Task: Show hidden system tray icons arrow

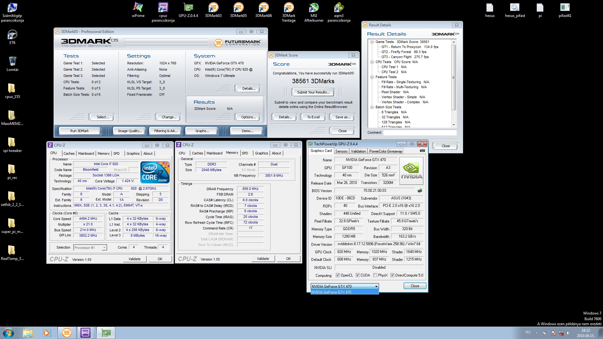Action: [x=536, y=333]
